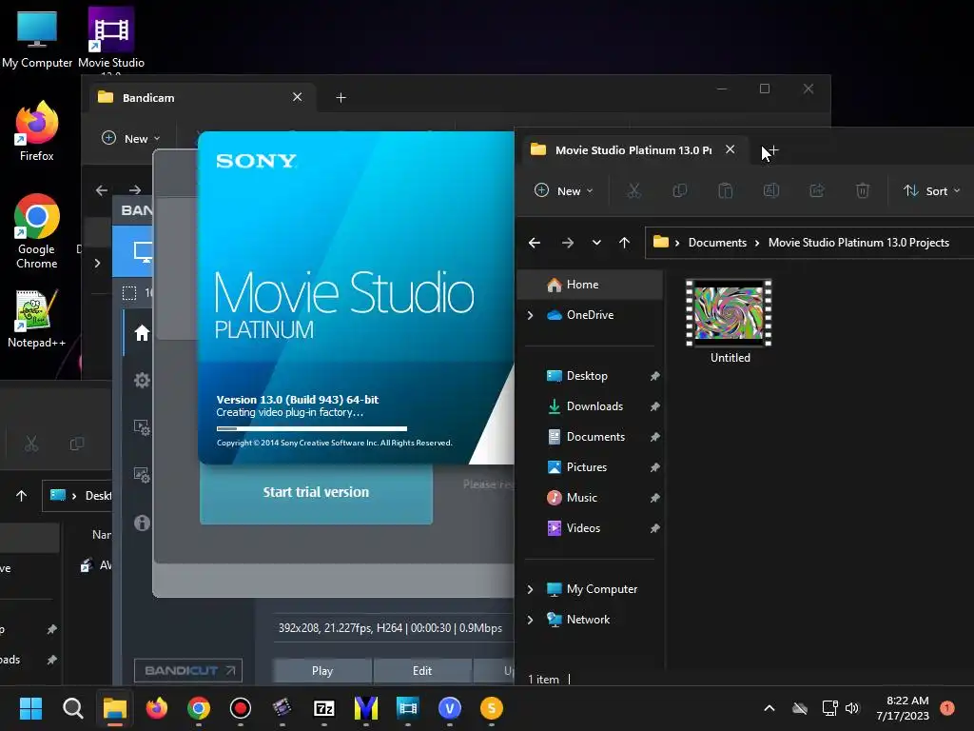
Task: Open Bandicam's General settings gear icon
Action: (142, 381)
